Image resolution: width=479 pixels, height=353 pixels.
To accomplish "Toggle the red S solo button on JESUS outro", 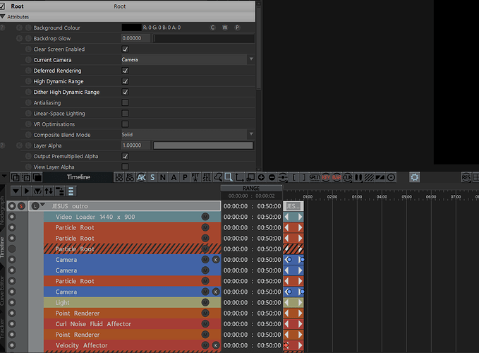I will coord(21,206).
